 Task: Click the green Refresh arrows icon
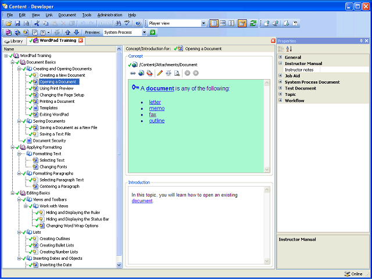click(x=253, y=23)
